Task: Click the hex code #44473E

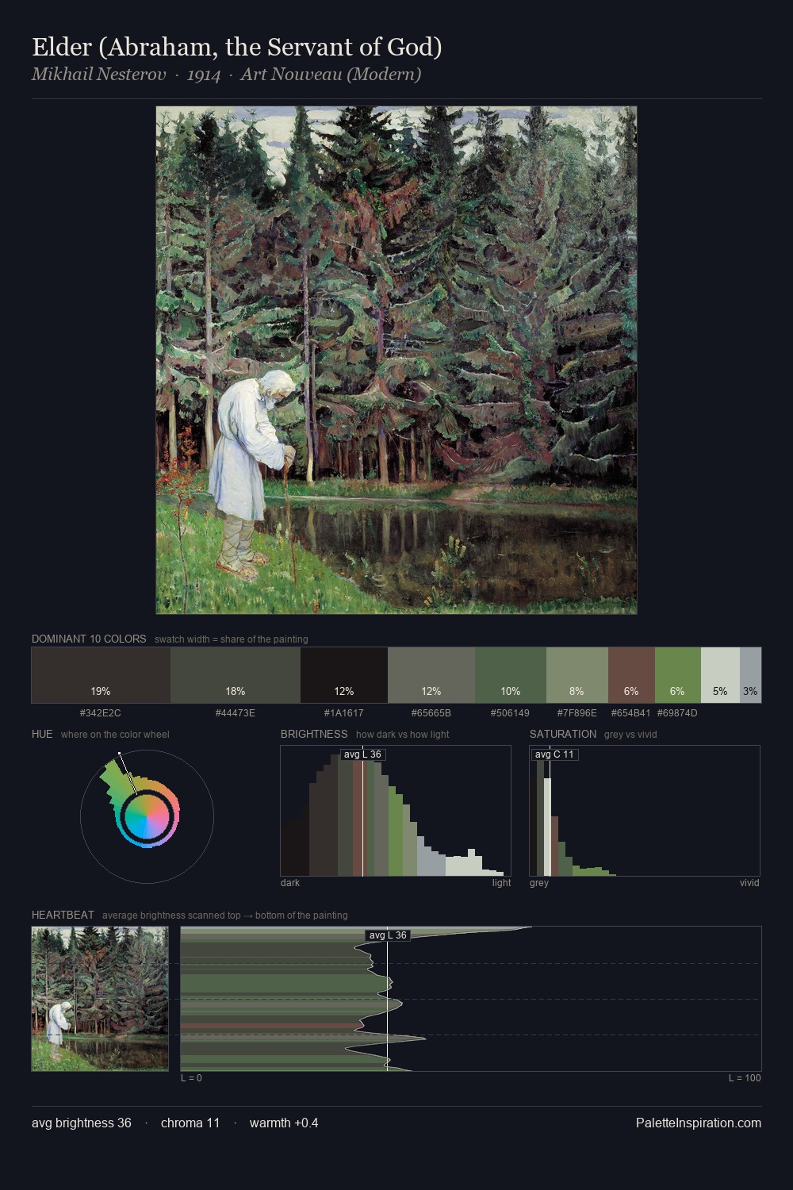Action: click(236, 713)
